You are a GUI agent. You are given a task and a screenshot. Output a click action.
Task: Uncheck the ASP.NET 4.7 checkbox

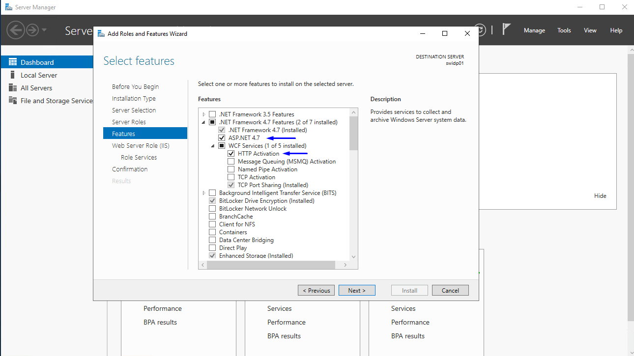[222, 138]
